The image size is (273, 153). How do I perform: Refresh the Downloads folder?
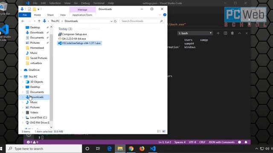click(115, 21)
